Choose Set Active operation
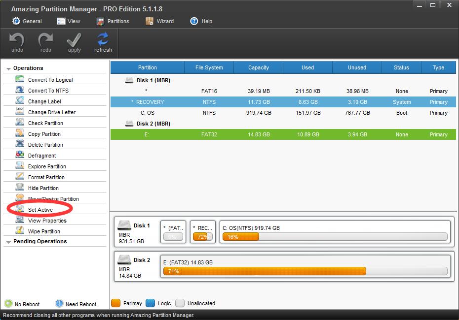Image resolution: width=459 pixels, height=320 pixels. tap(40, 210)
